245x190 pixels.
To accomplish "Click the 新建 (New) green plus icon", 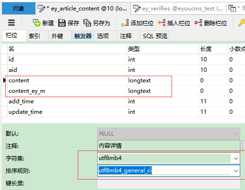I will [x=37, y=23].
